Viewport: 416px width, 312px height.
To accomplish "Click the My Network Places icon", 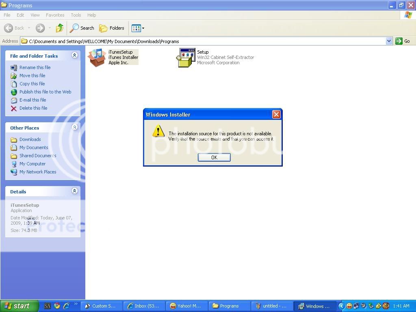I will coord(14,172).
